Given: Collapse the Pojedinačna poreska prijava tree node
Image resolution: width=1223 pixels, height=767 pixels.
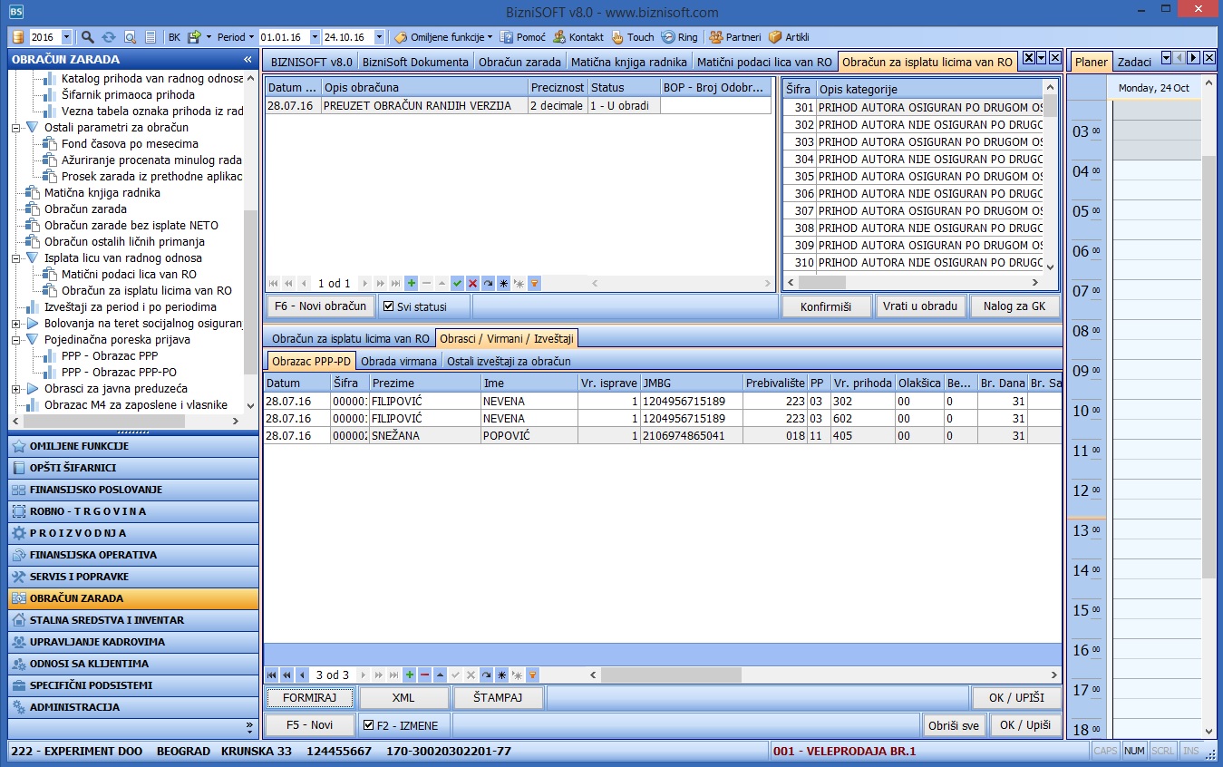Looking at the screenshot, I should [x=16, y=340].
